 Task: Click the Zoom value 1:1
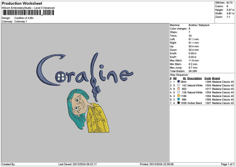(228, 17)
